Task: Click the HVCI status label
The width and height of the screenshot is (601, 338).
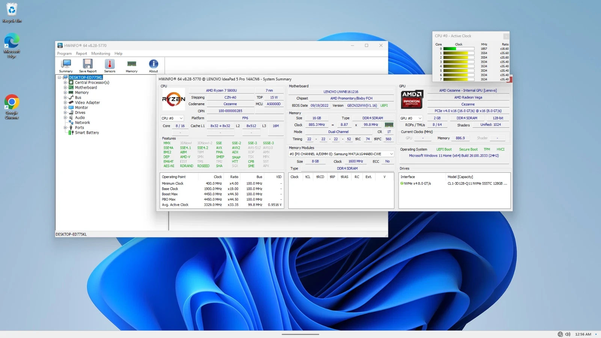Action: tap(500, 149)
